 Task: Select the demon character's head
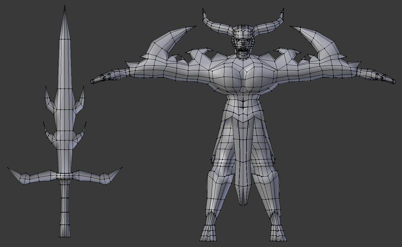pyautogui.click(x=243, y=41)
